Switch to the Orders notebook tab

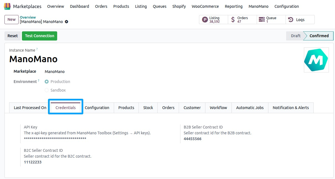pos(168,108)
